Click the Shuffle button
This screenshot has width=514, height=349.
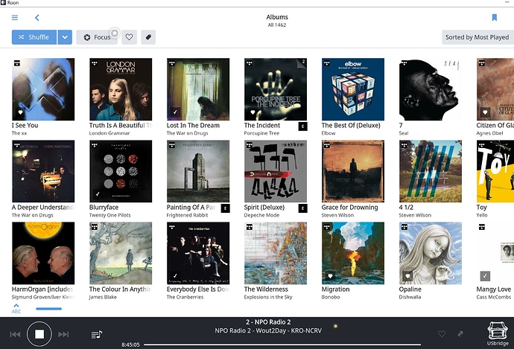(x=34, y=37)
